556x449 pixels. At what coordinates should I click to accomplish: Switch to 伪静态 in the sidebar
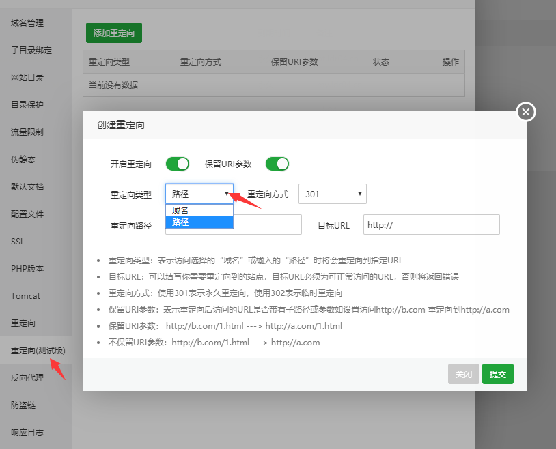click(x=23, y=160)
